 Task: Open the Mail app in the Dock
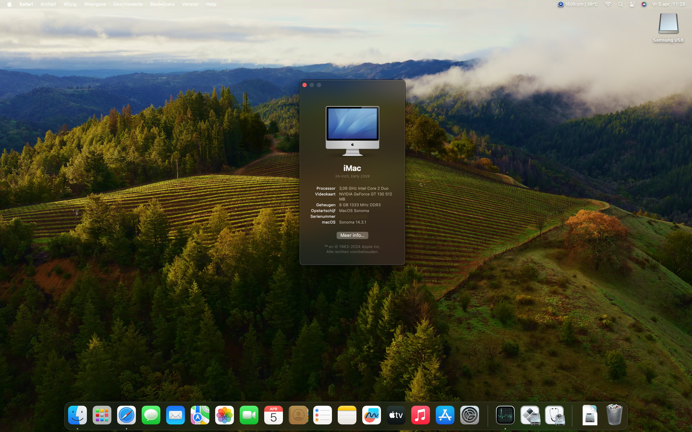coord(176,415)
